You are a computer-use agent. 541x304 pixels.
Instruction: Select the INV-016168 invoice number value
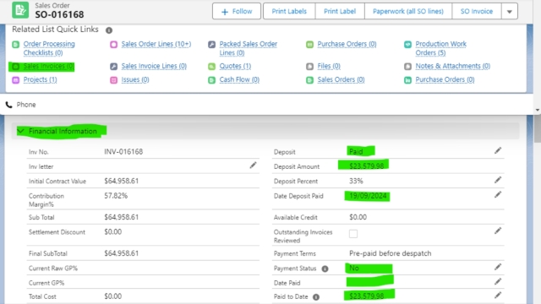click(123, 152)
